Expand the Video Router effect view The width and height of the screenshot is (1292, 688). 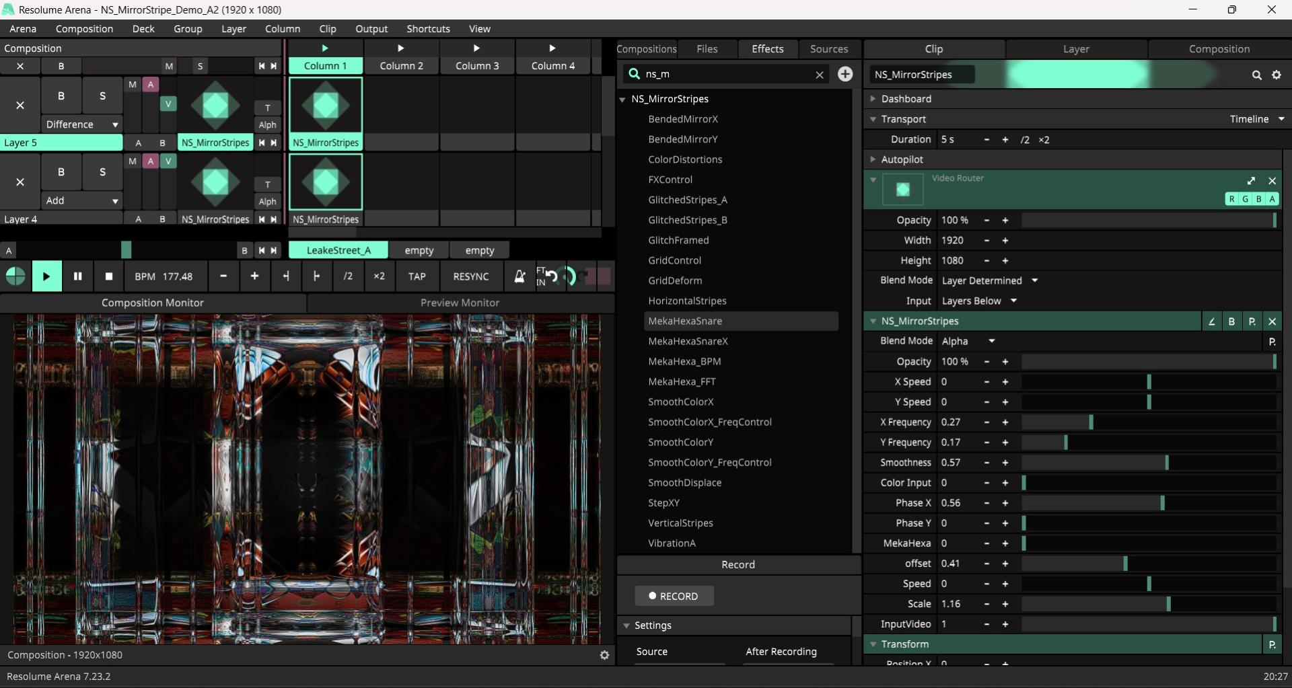(x=1251, y=181)
